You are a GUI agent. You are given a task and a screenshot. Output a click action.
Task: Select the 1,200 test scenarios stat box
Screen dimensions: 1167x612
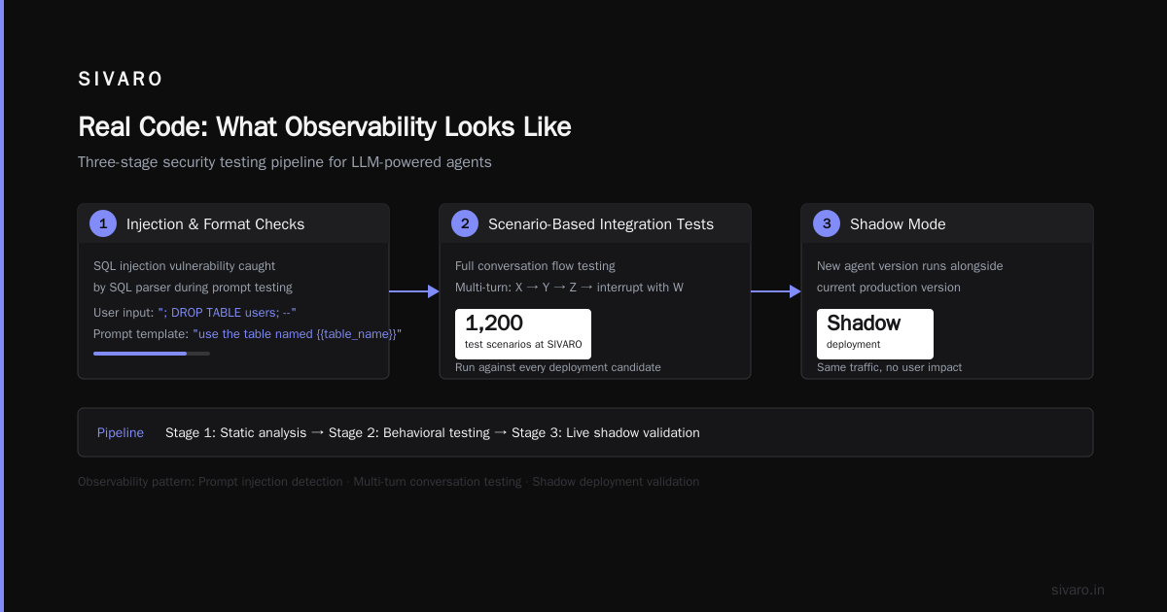523,334
